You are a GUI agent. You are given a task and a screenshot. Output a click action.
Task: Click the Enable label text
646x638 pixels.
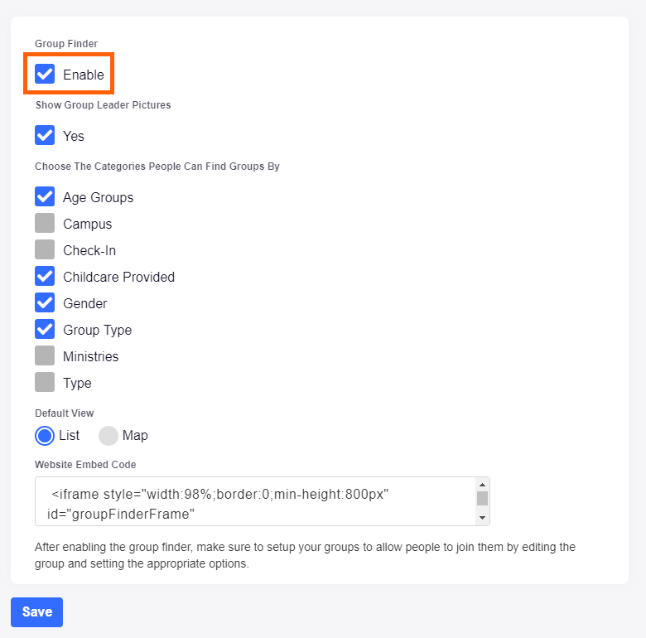pyautogui.click(x=84, y=75)
